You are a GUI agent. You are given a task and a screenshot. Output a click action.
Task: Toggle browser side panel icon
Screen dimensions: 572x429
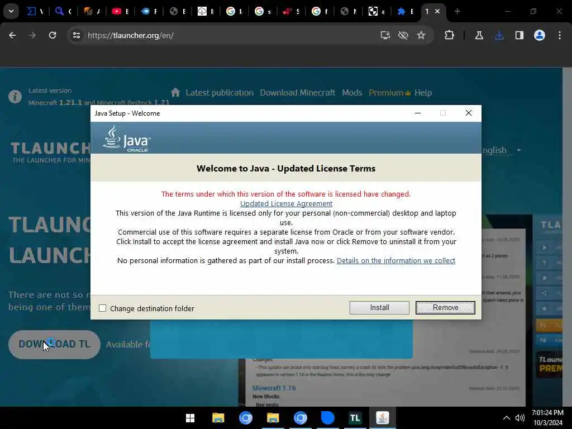(x=519, y=35)
